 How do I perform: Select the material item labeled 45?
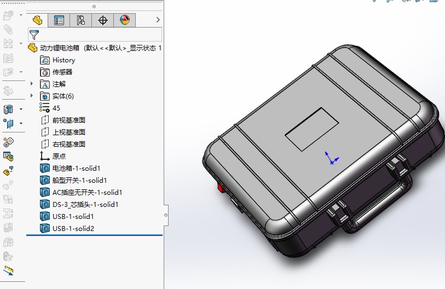50,108
